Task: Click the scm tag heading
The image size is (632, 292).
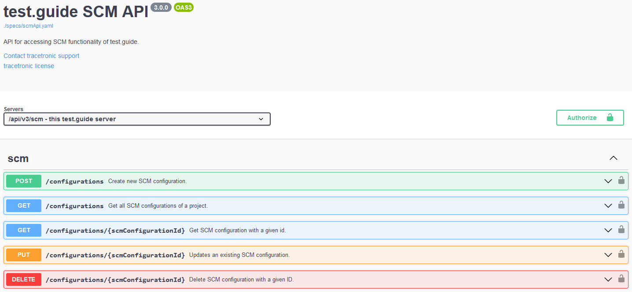Action: pos(18,159)
